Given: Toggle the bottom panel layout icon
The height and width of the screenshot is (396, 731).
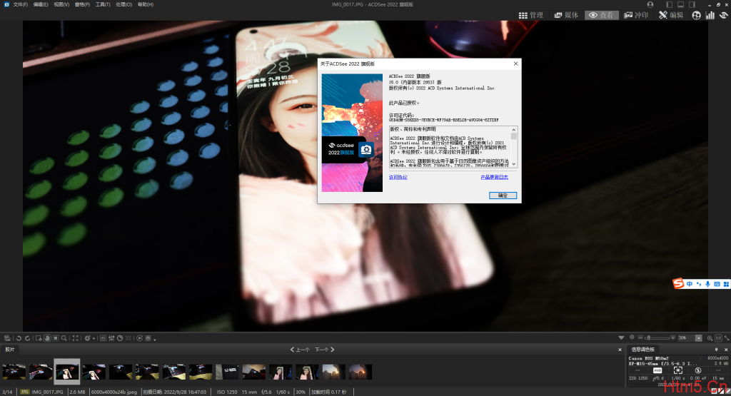Looking at the screenshot, I should (680, 4).
